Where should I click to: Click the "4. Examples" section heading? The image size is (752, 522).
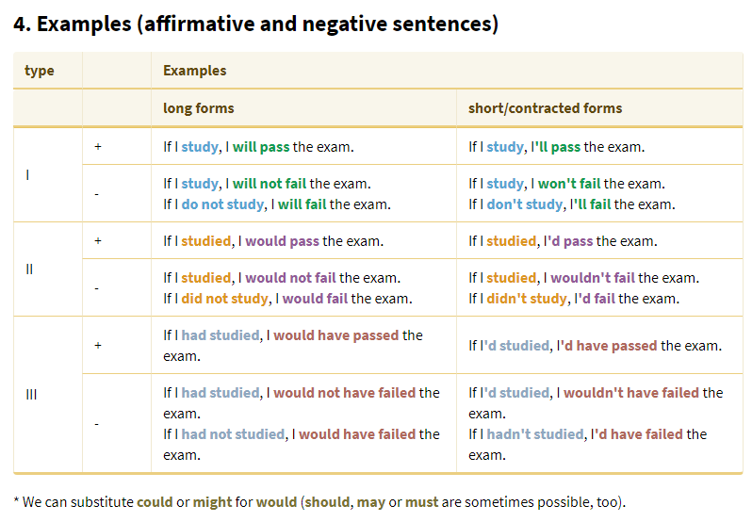tap(255, 24)
